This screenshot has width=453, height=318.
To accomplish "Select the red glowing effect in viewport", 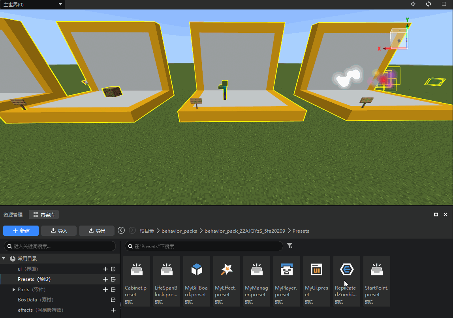I will 383,79.
